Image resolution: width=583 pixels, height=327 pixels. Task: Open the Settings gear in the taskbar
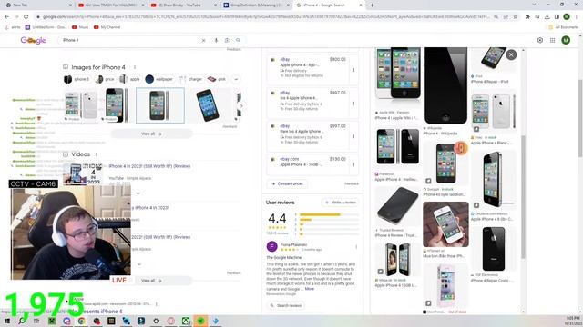coord(156,321)
